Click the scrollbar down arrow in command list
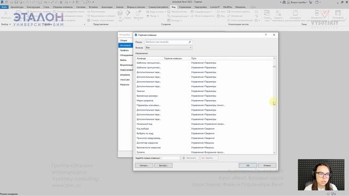 pyautogui.click(x=274, y=152)
